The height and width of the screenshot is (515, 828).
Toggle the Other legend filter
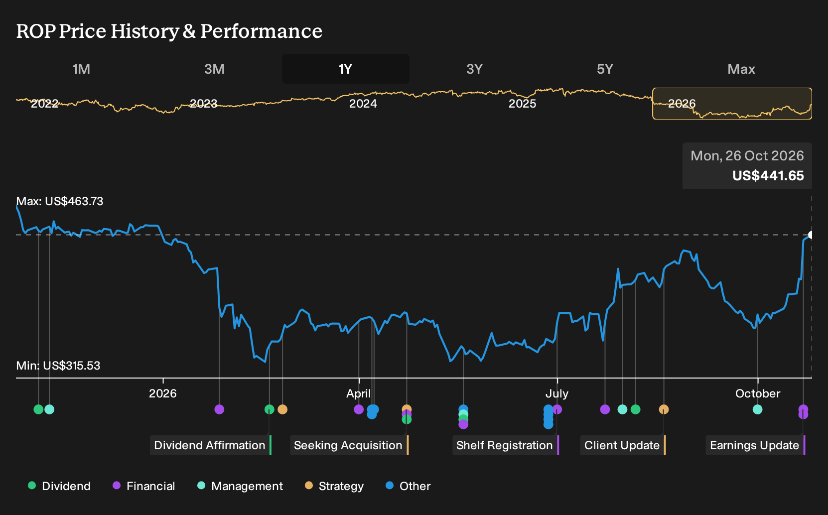(408, 486)
